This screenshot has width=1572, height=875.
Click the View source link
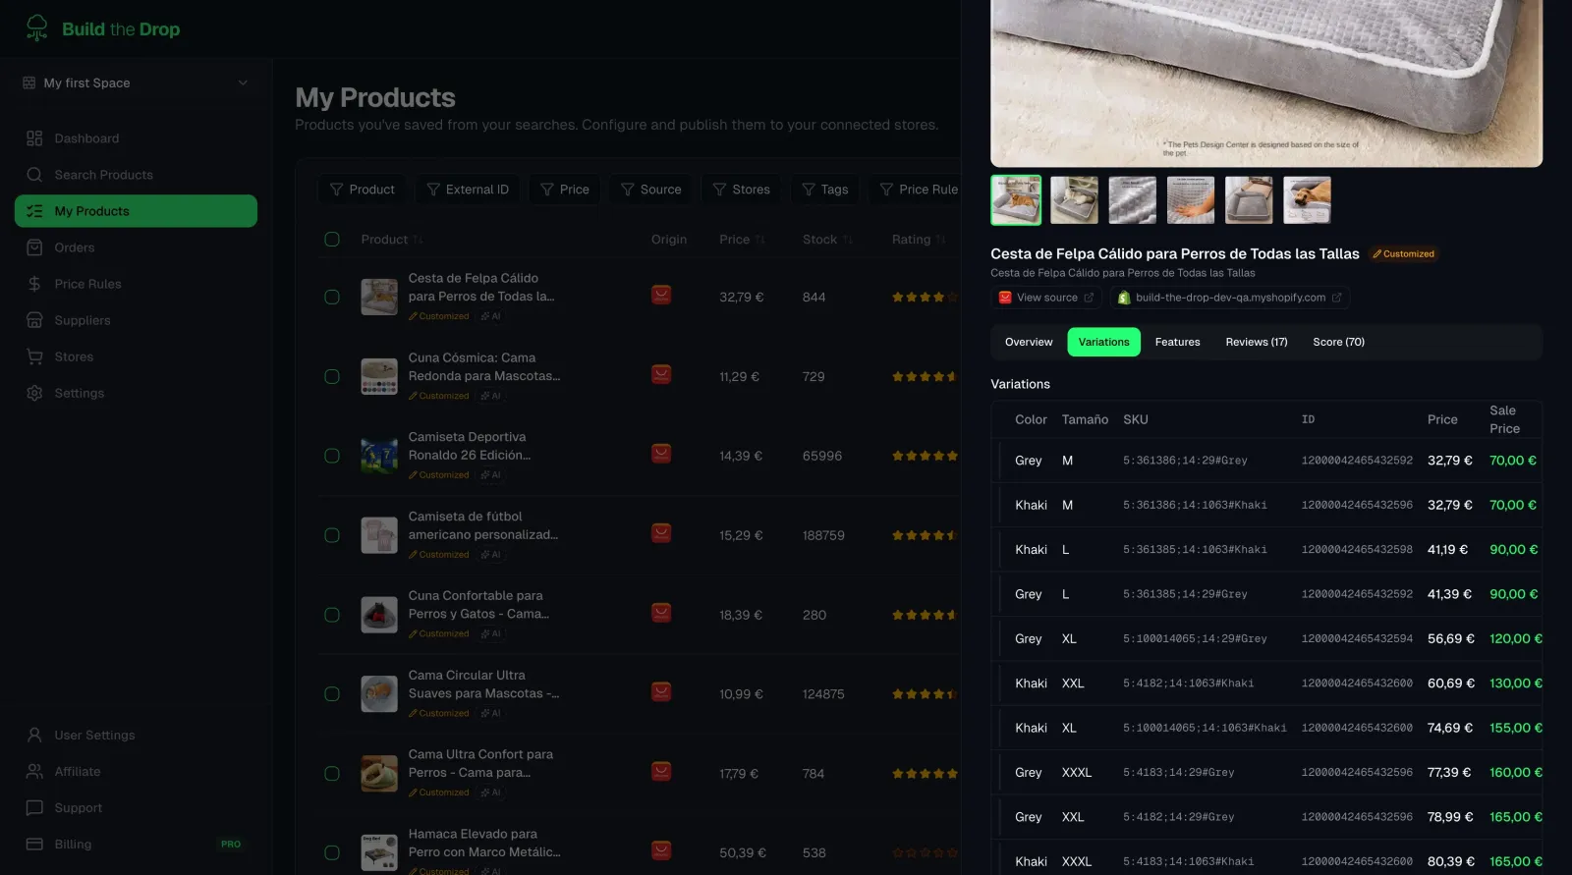1046,298
